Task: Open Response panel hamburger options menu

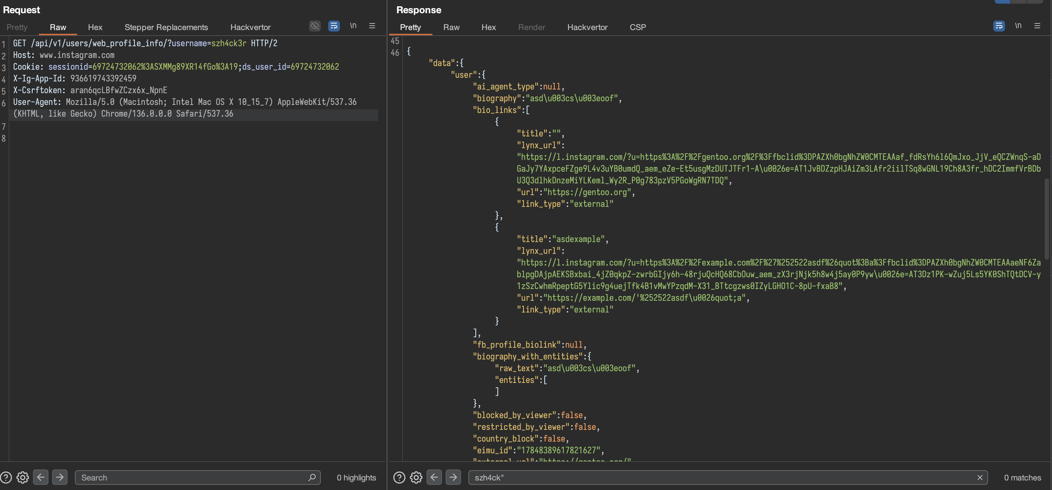Action: pyautogui.click(x=1037, y=26)
